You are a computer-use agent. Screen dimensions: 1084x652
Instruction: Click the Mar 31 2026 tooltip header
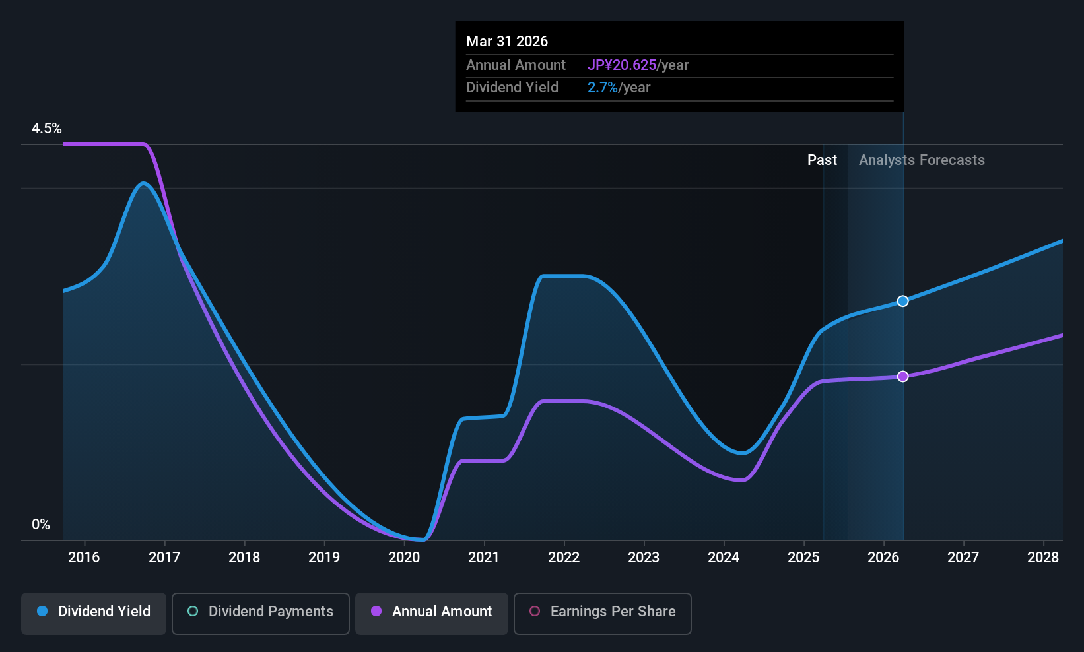point(507,41)
